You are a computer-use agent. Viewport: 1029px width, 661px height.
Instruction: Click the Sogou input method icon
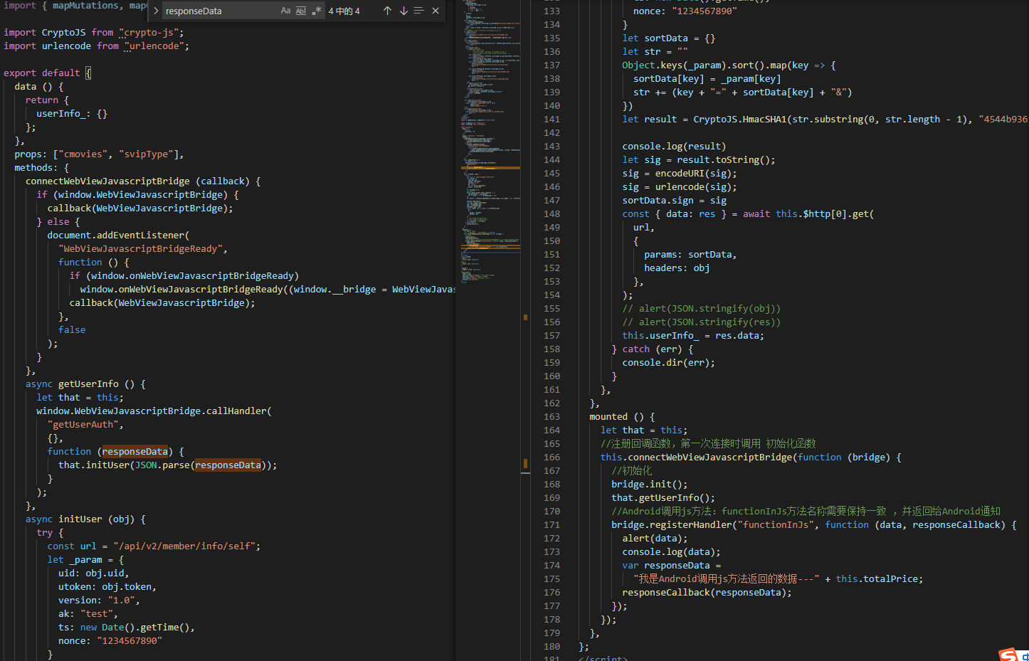1008,655
